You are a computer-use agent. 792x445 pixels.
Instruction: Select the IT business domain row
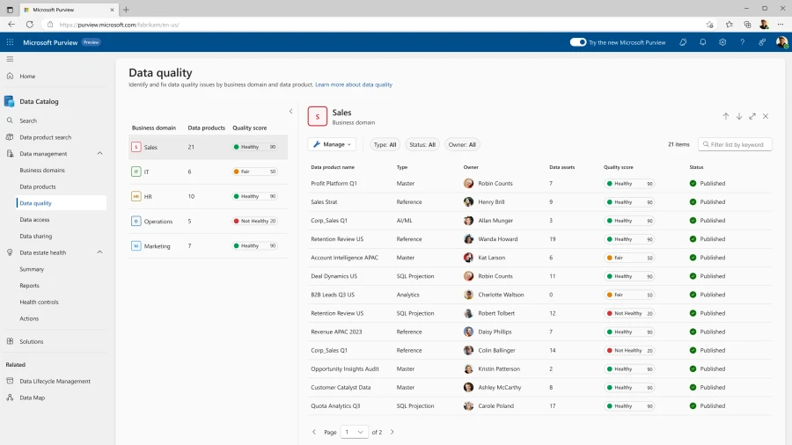click(208, 171)
